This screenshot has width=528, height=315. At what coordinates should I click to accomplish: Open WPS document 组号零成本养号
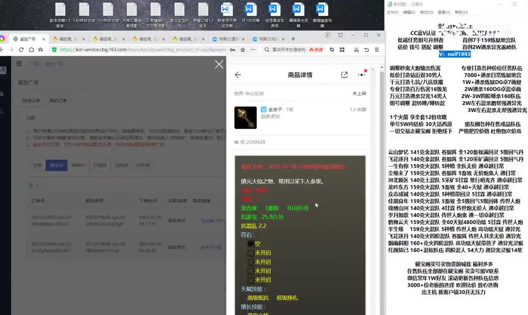click(274, 15)
